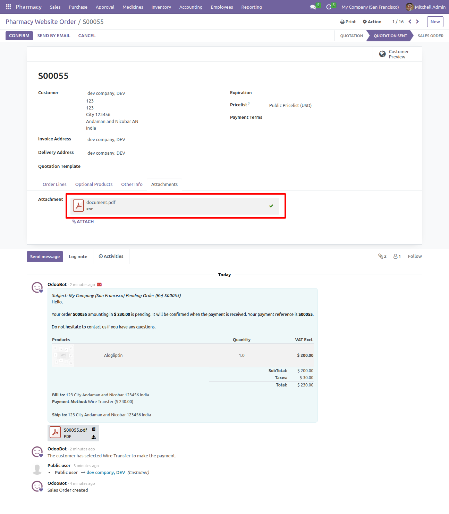
Task: Open the Action gear dropdown
Action: [372, 22]
